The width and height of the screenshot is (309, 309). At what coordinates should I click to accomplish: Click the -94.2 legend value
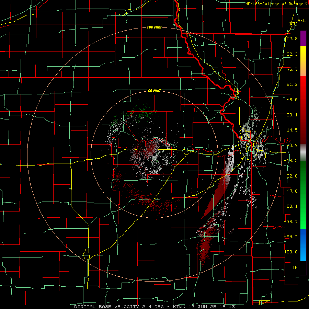(x=291, y=237)
